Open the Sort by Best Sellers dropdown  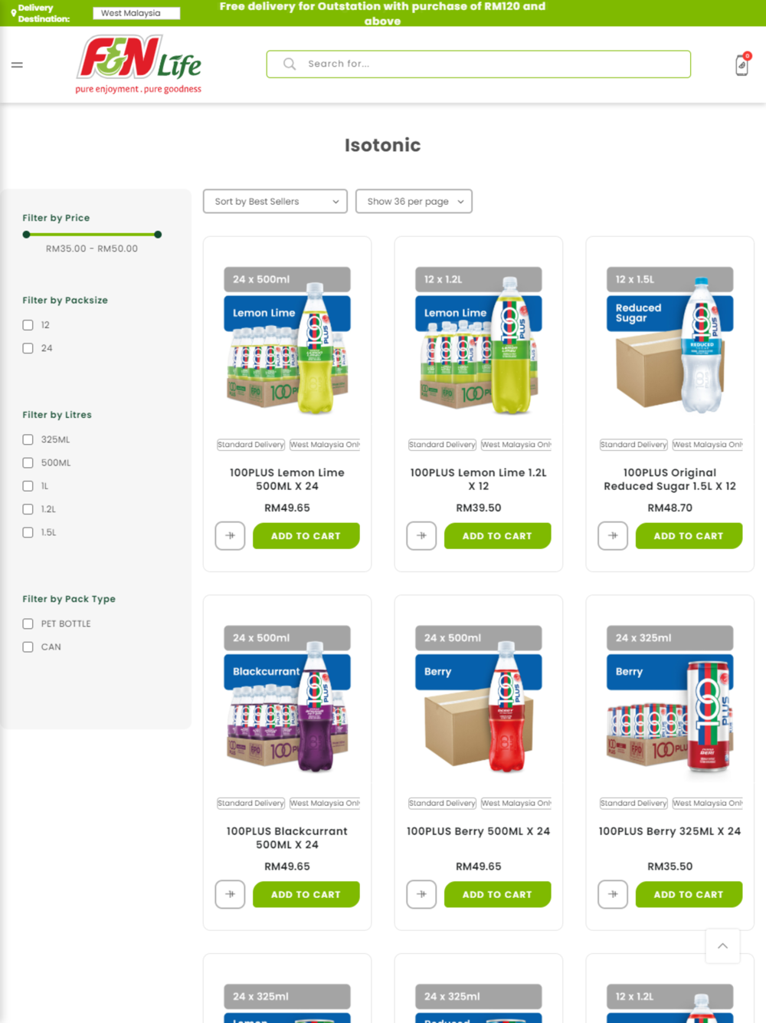(275, 202)
